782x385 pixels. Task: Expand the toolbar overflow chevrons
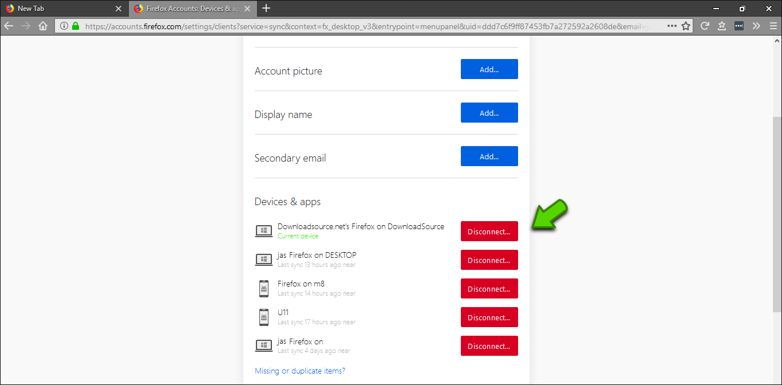click(x=756, y=26)
